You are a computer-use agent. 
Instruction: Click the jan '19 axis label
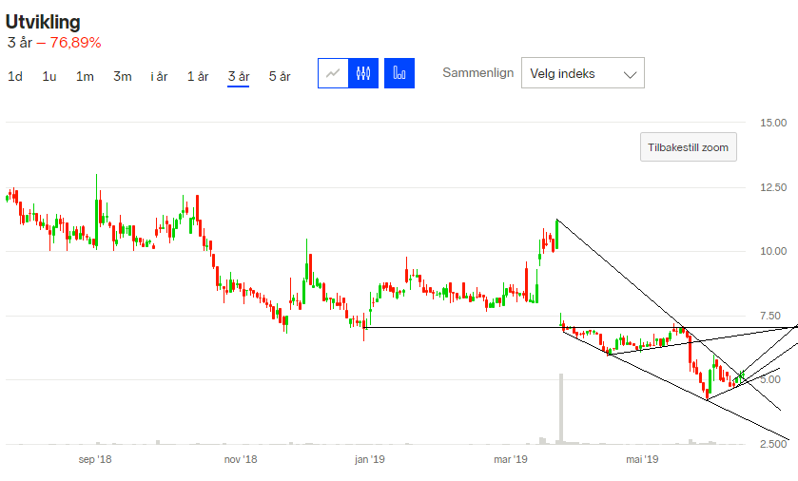click(x=368, y=460)
